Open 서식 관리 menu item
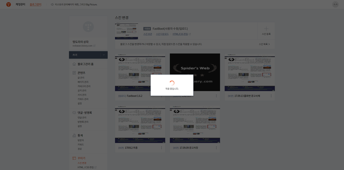This screenshot has width=344, height=170. (82, 95)
